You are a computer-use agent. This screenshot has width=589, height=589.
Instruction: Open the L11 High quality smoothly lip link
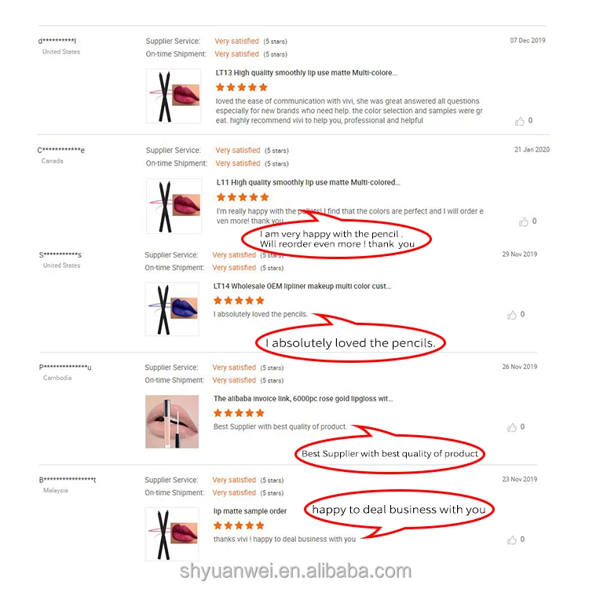tap(308, 182)
